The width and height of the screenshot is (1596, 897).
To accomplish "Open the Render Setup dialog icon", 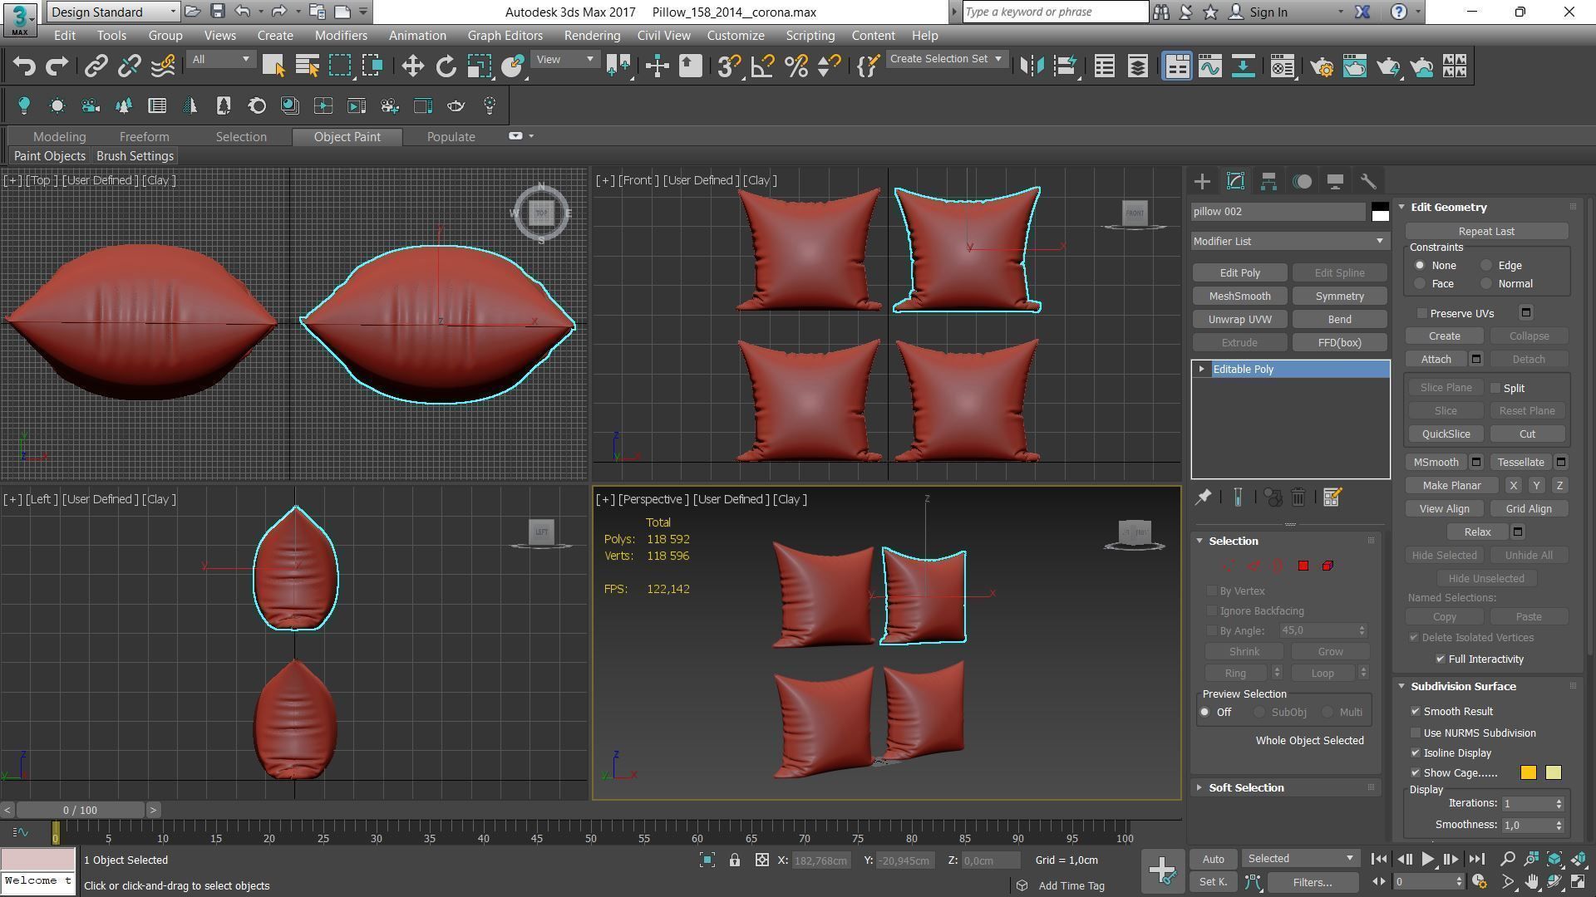I will coord(1322,66).
